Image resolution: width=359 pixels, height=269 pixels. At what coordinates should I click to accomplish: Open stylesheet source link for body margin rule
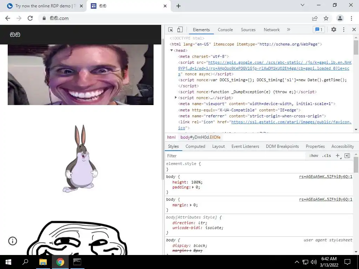(x=326, y=199)
